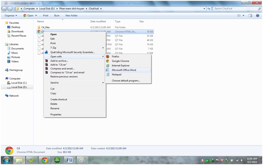Open the Organize dropdown
Image resolution: width=263 pixels, height=165 pixels.
click(x=11, y=15)
